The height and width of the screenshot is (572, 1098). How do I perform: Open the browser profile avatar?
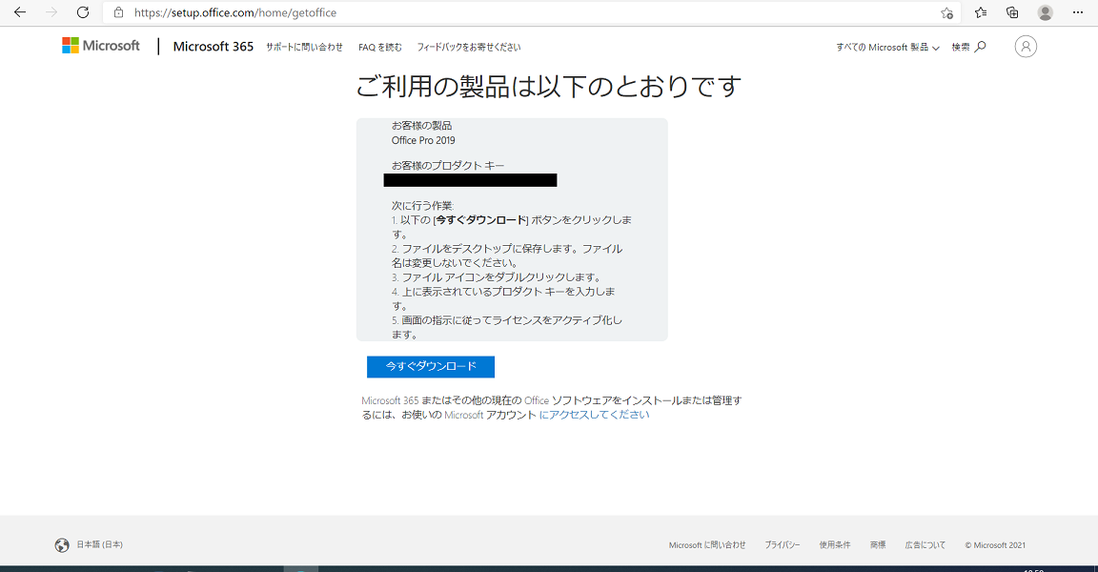pyautogui.click(x=1045, y=12)
